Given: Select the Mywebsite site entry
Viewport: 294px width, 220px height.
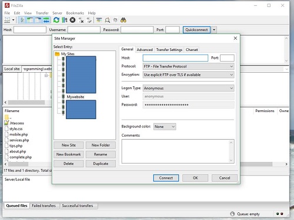Looking at the screenshot, I should [75, 97].
